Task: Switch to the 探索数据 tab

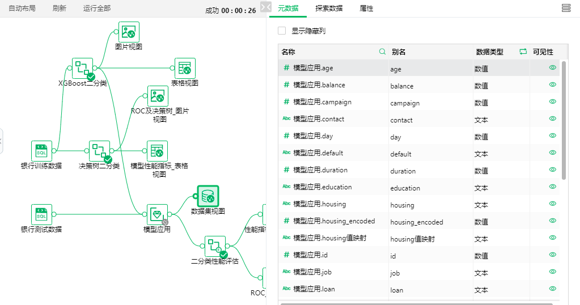Action: 329,8
